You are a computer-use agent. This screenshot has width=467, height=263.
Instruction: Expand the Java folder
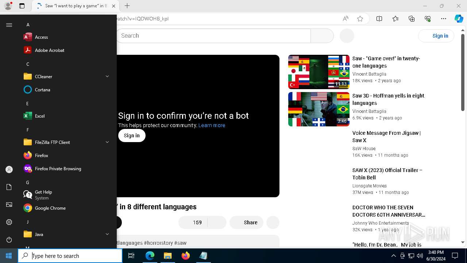point(107,234)
